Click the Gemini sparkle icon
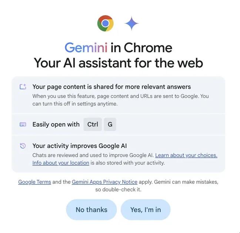This screenshot has height=233, width=240. (131, 24)
